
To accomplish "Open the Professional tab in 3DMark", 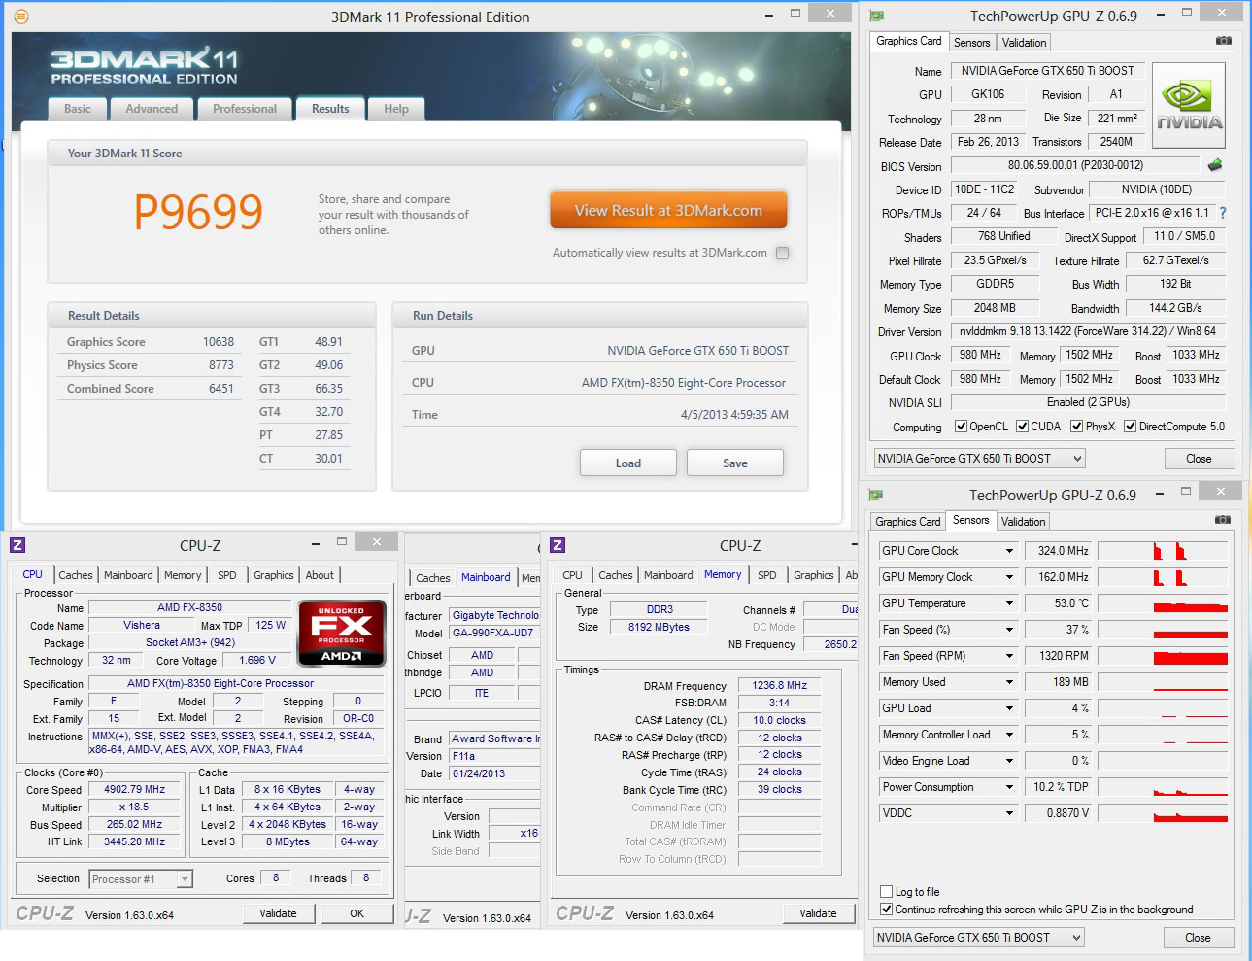I will [x=245, y=109].
